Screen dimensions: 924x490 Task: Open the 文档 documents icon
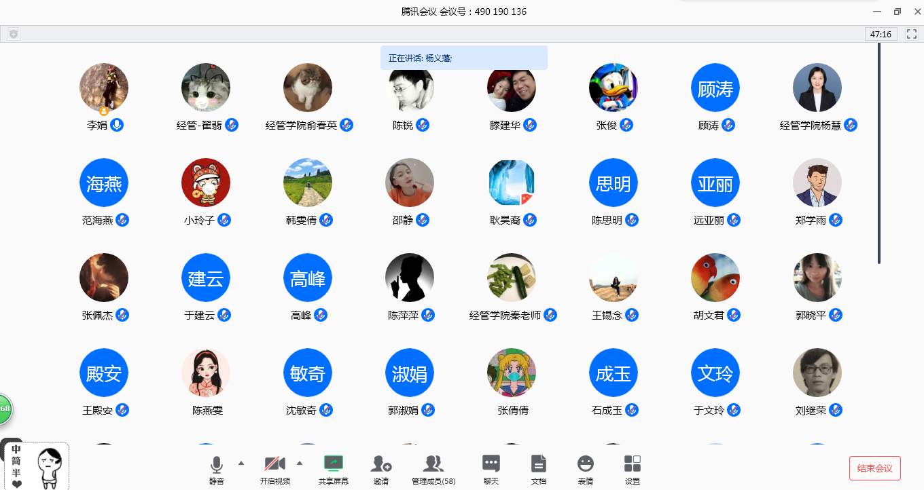pyautogui.click(x=538, y=465)
